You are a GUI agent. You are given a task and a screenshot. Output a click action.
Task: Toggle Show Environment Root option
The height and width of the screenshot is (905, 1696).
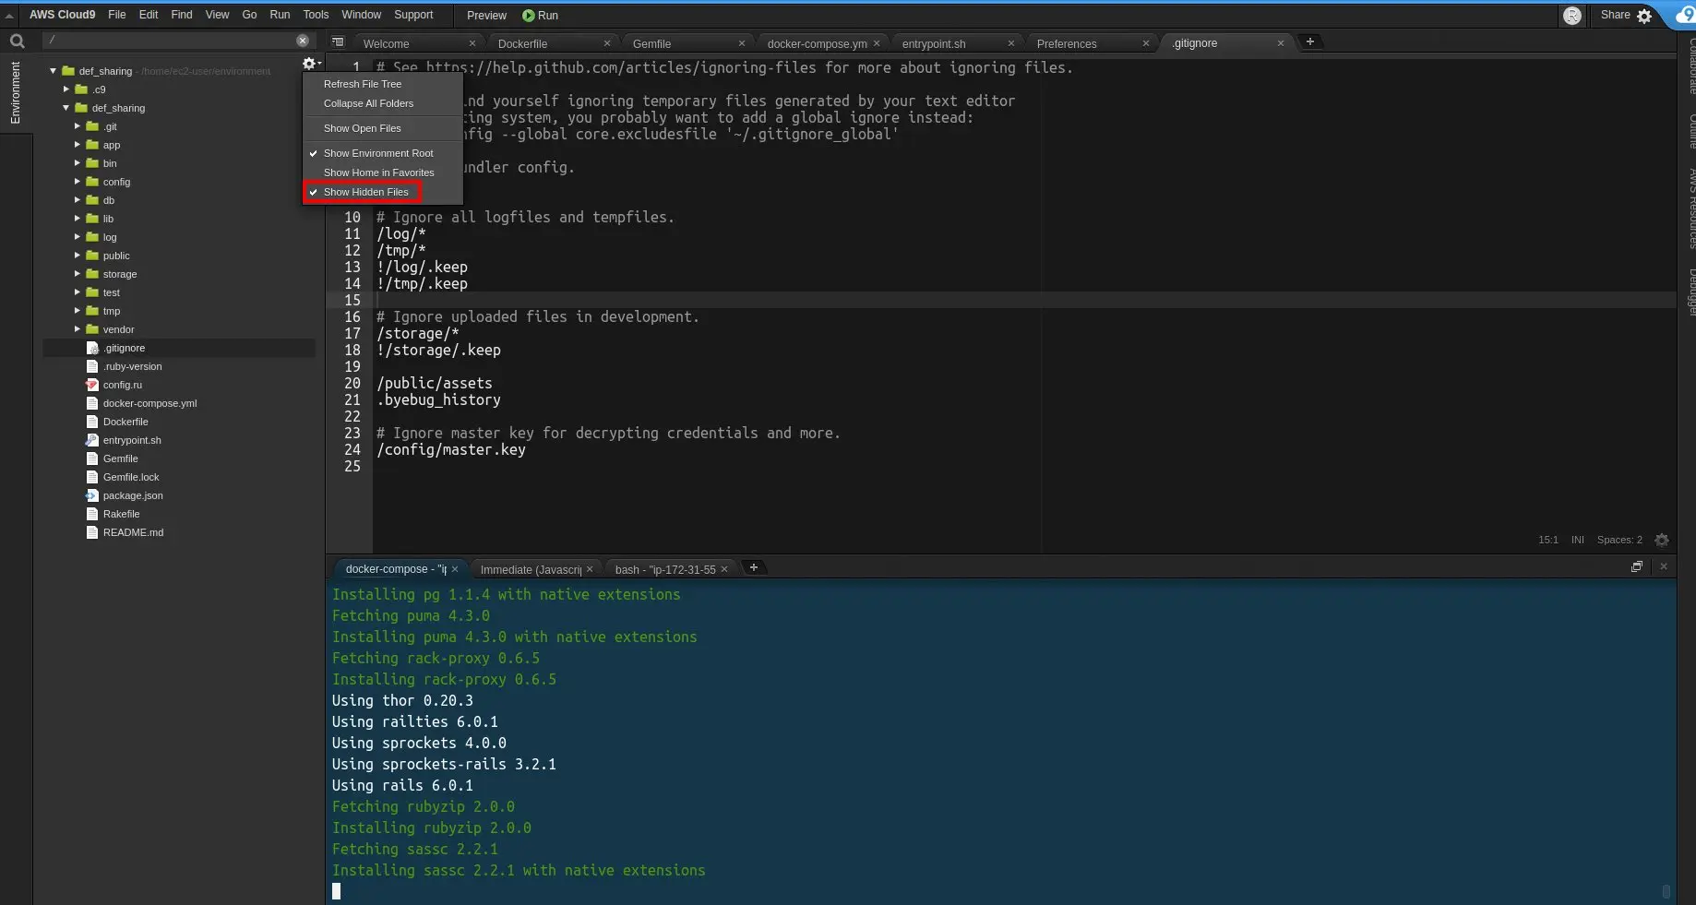point(382,153)
